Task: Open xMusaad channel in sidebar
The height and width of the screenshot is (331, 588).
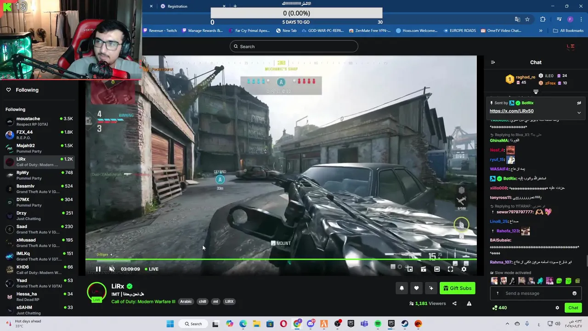Action: click(x=39, y=243)
